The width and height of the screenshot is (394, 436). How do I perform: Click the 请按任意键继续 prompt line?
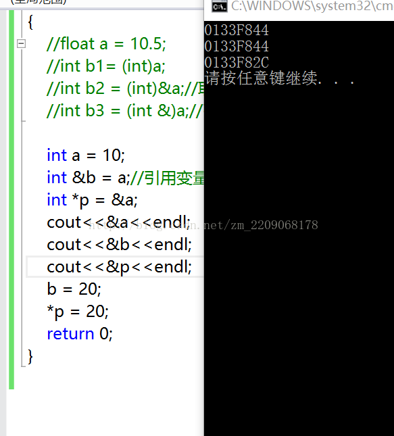tap(279, 78)
